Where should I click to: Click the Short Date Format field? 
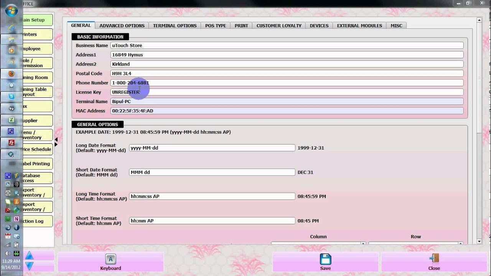click(x=212, y=172)
